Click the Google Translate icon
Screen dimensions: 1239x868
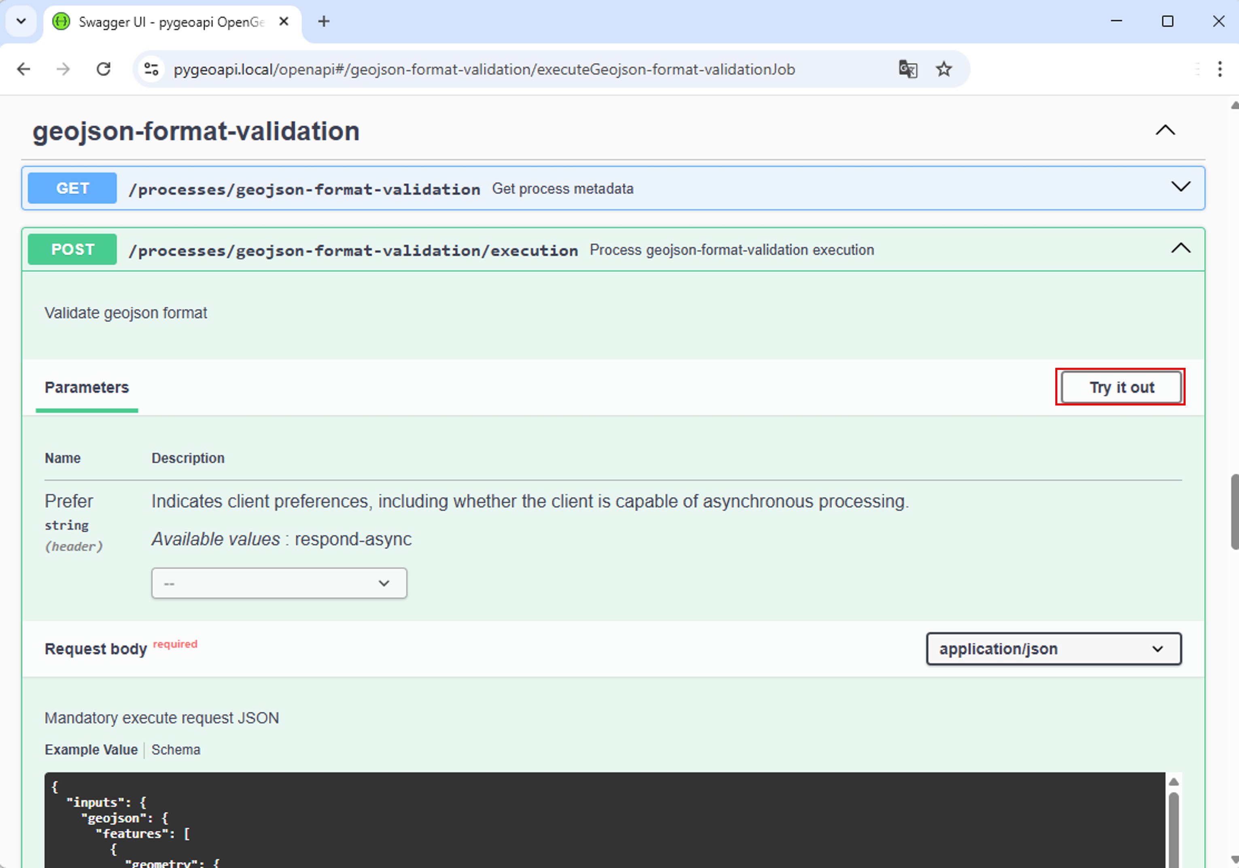pos(908,69)
